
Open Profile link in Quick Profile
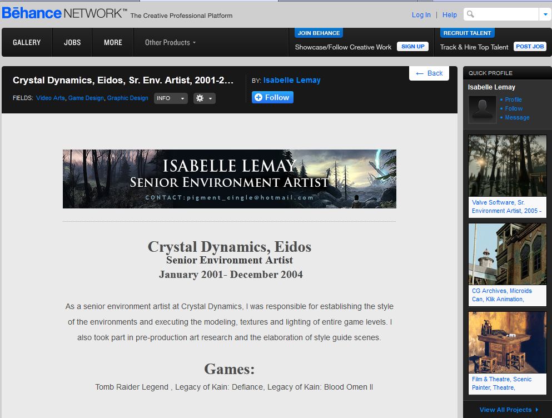pos(513,99)
